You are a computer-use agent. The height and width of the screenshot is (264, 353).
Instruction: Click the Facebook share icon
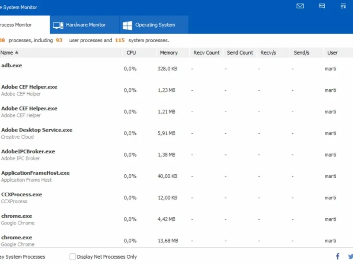(338, 256)
